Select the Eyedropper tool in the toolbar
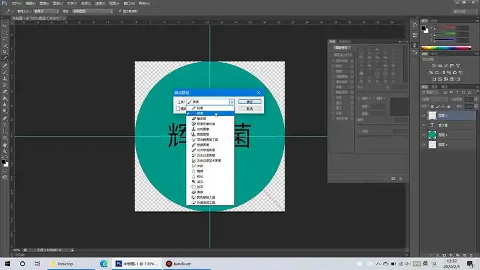This screenshot has height=270, width=480. pyautogui.click(x=5, y=59)
